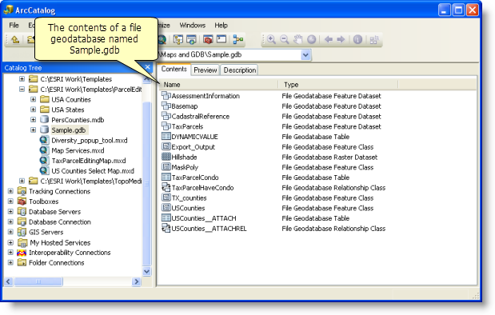Image resolution: width=495 pixels, height=315 pixels.
Task: Select AssessmentInformation in the contents list
Action: [206, 96]
